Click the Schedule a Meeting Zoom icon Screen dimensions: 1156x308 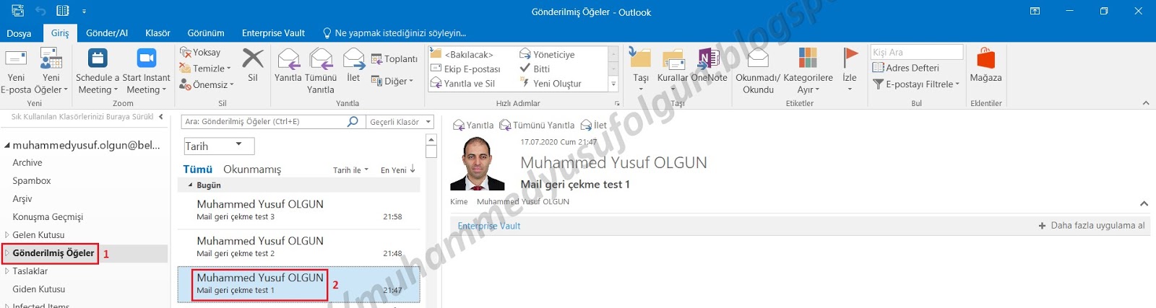click(98, 58)
